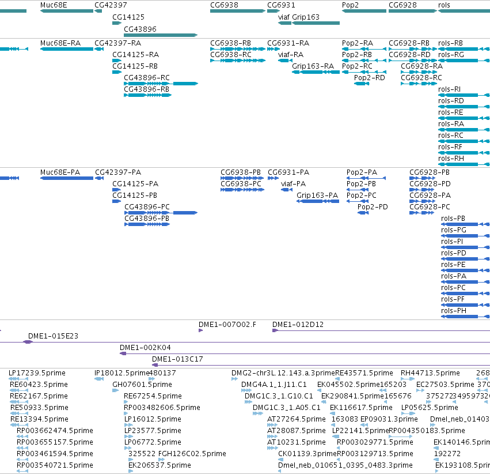
Task: Select protein CG42397-PA
Action: [118, 172]
